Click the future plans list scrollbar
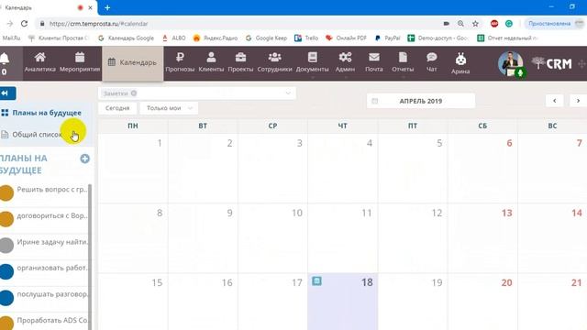The width and height of the screenshot is (587, 330). [x=90, y=257]
